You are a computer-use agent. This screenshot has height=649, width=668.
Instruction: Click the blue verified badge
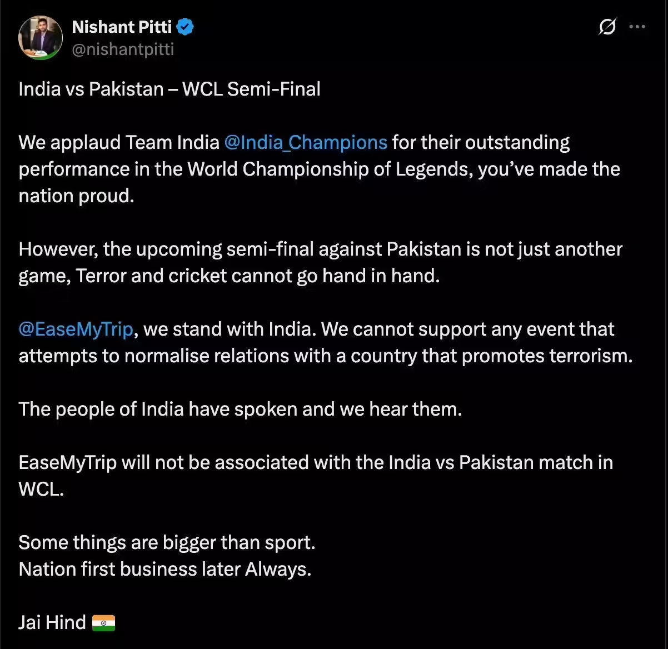pyautogui.click(x=185, y=26)
